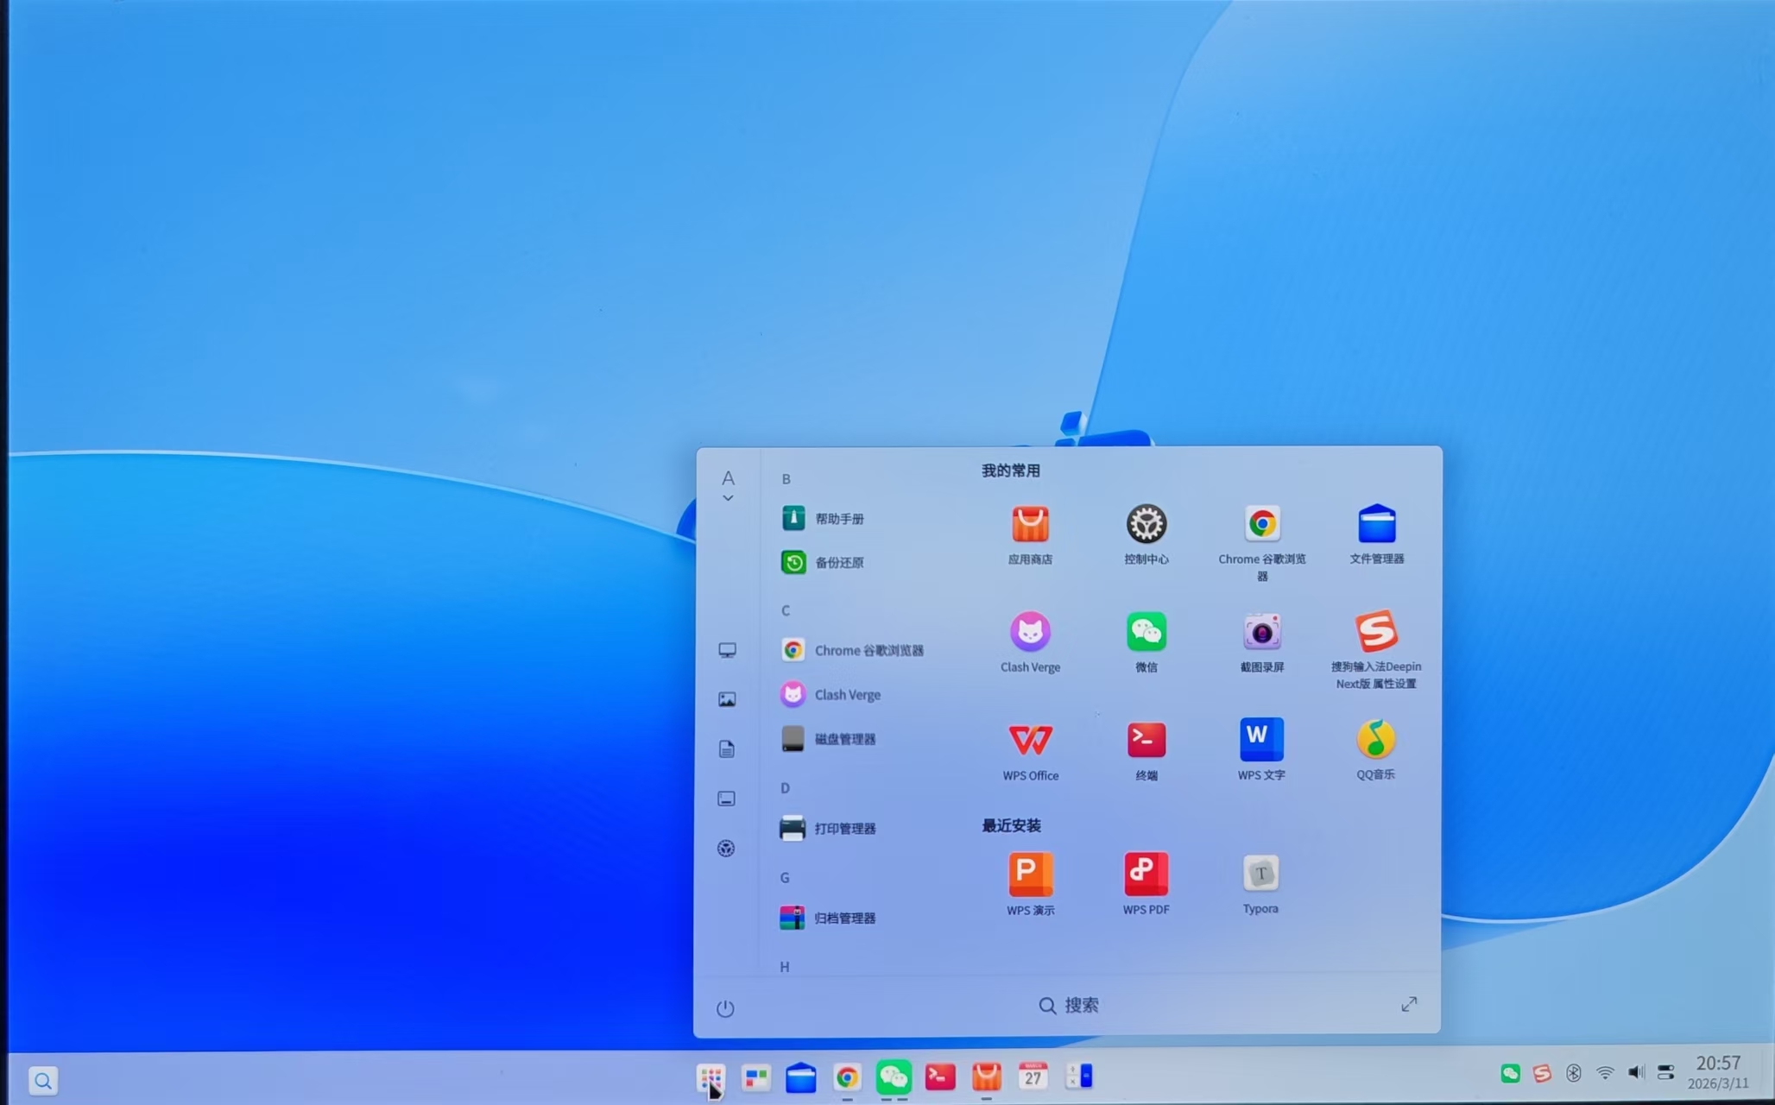Click the power button in launcher

[725, 1008]
